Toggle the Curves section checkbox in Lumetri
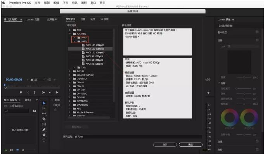265x156 pixels. pos(257,141)
